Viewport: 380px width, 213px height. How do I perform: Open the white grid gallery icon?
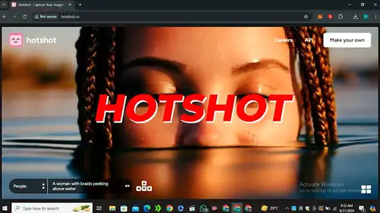coord(366,189)
